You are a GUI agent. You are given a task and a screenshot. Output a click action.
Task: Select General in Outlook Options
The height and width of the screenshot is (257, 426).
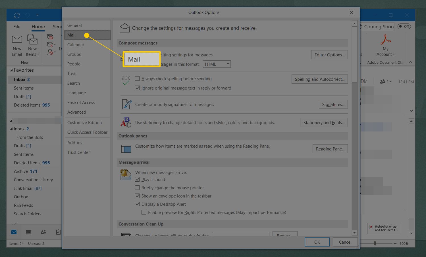pyautogui.click(x=87, y=25)
